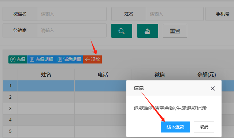This screenshot has height=138, width=234.
Task: Focus the 微信名 input field
Action: pos(72,14)
